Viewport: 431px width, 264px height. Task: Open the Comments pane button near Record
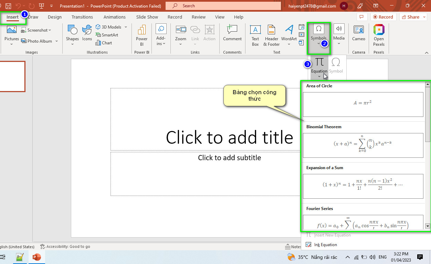coord(361,17)
